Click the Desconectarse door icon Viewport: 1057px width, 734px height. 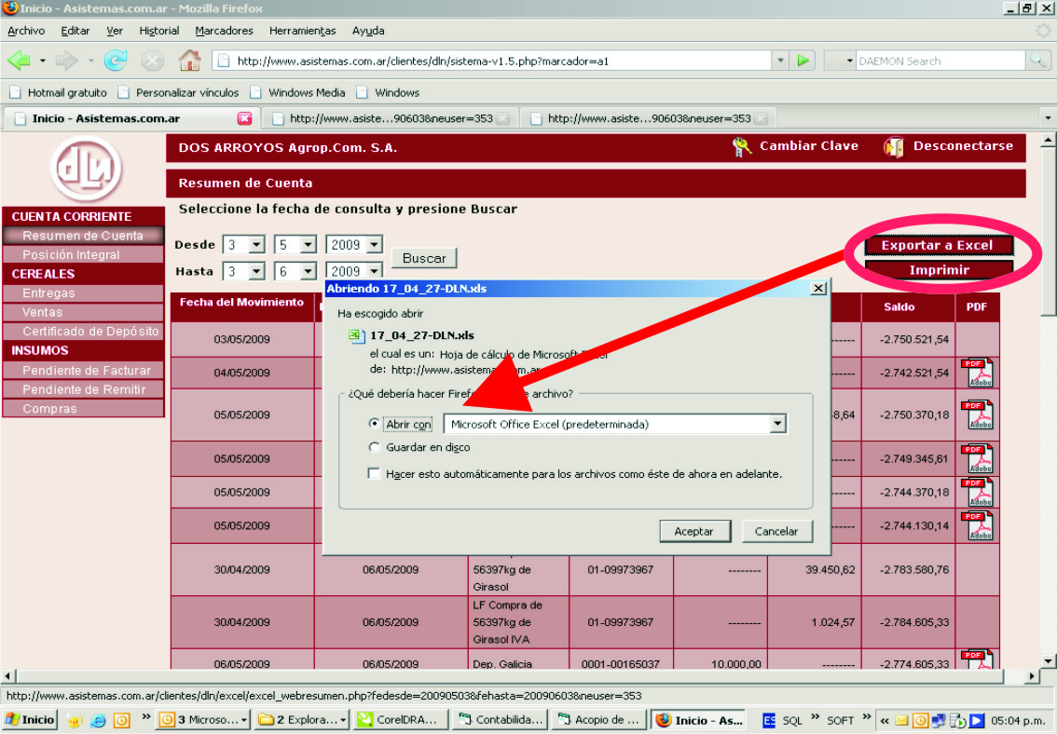(x=893, y=146)
